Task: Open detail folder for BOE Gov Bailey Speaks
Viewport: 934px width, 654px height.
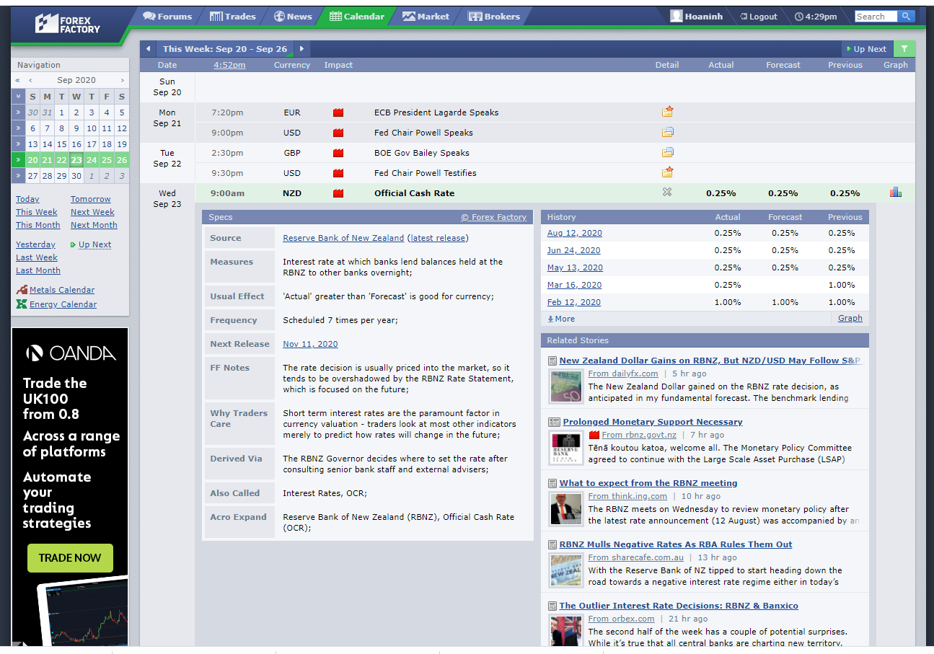Action: click(668, 152)
